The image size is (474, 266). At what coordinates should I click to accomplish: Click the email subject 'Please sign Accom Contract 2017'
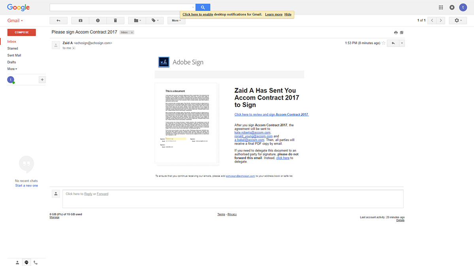(85, 32)
